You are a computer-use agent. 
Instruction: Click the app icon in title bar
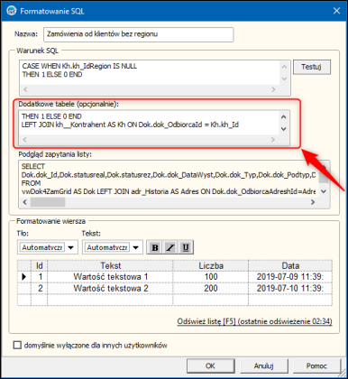click(12, 11)
